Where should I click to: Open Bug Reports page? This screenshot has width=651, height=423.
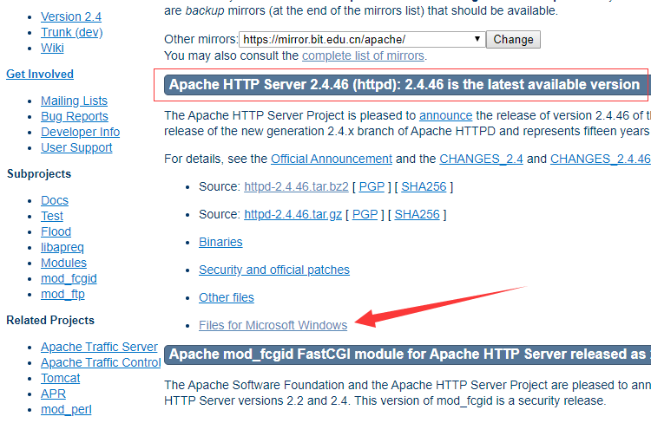coord(75,116)
